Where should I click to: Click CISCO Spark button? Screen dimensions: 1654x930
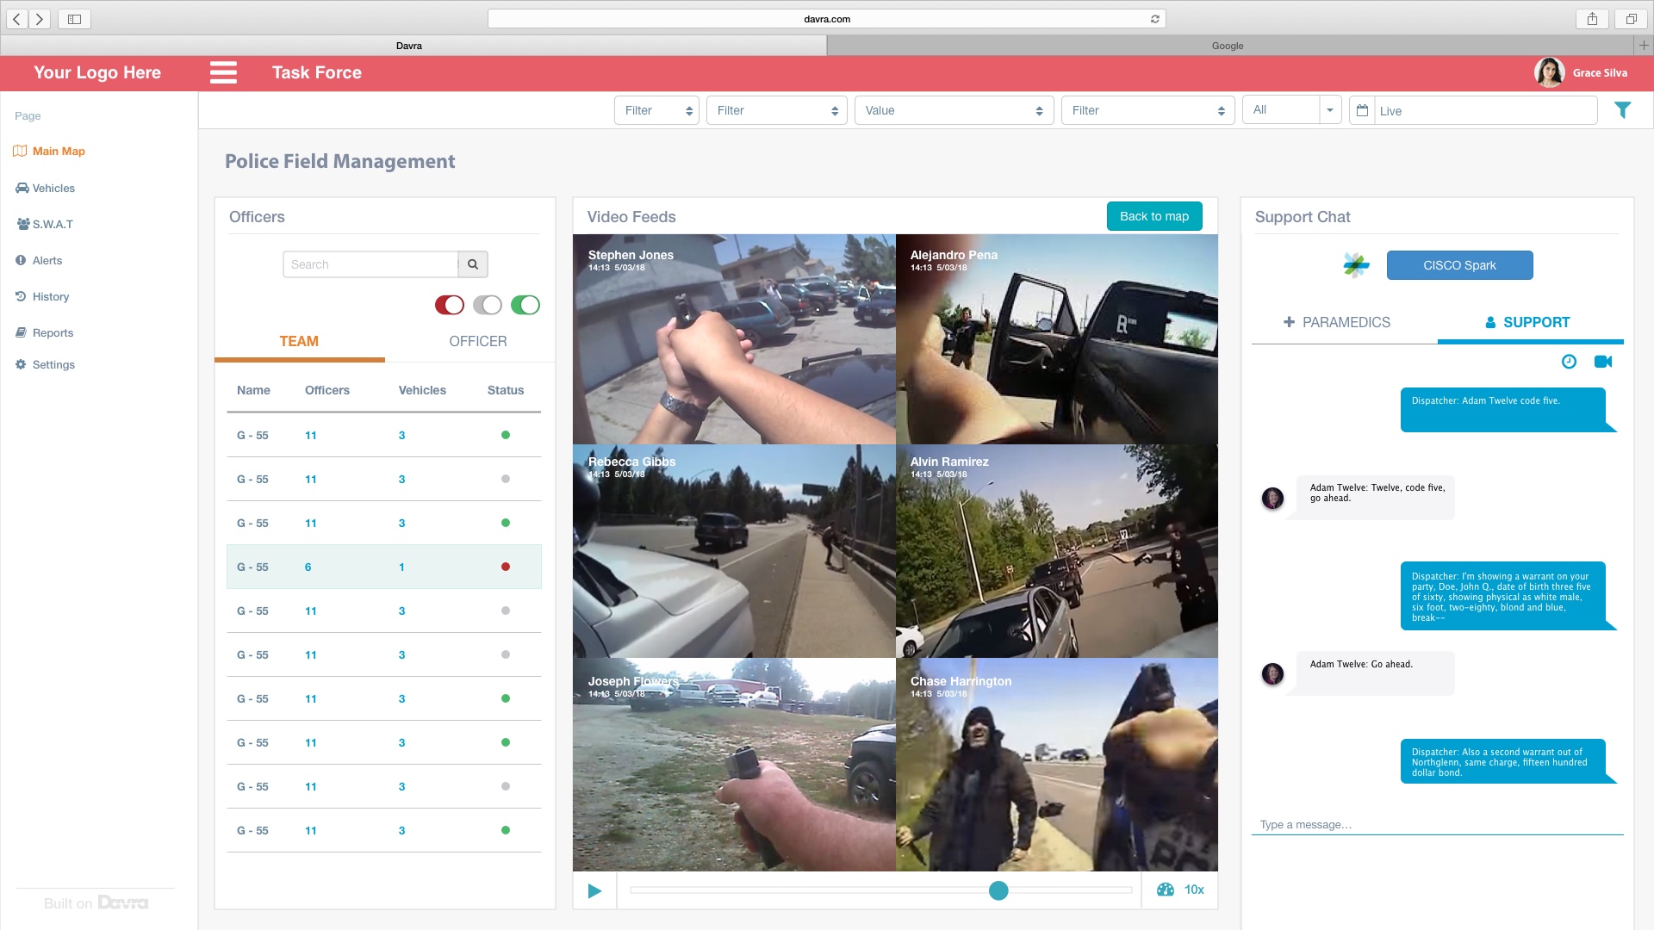[1459, 265]
